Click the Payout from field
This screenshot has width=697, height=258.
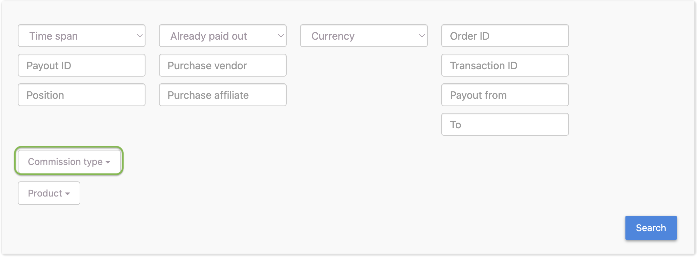(x=505, y=95)
